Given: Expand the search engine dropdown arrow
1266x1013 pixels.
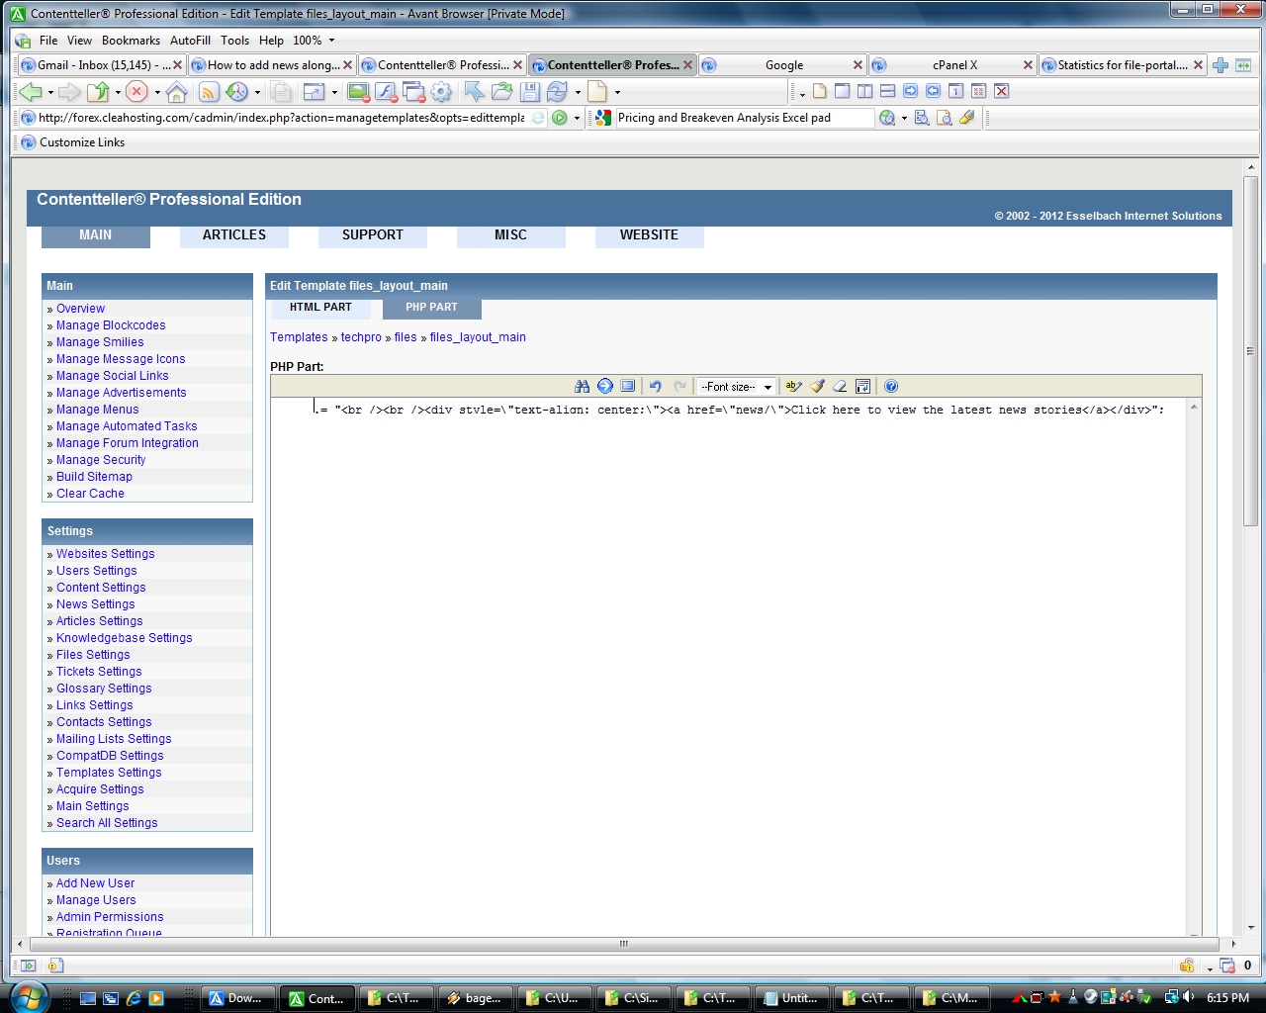Looking at the screenshot, I should pos(904,118).
